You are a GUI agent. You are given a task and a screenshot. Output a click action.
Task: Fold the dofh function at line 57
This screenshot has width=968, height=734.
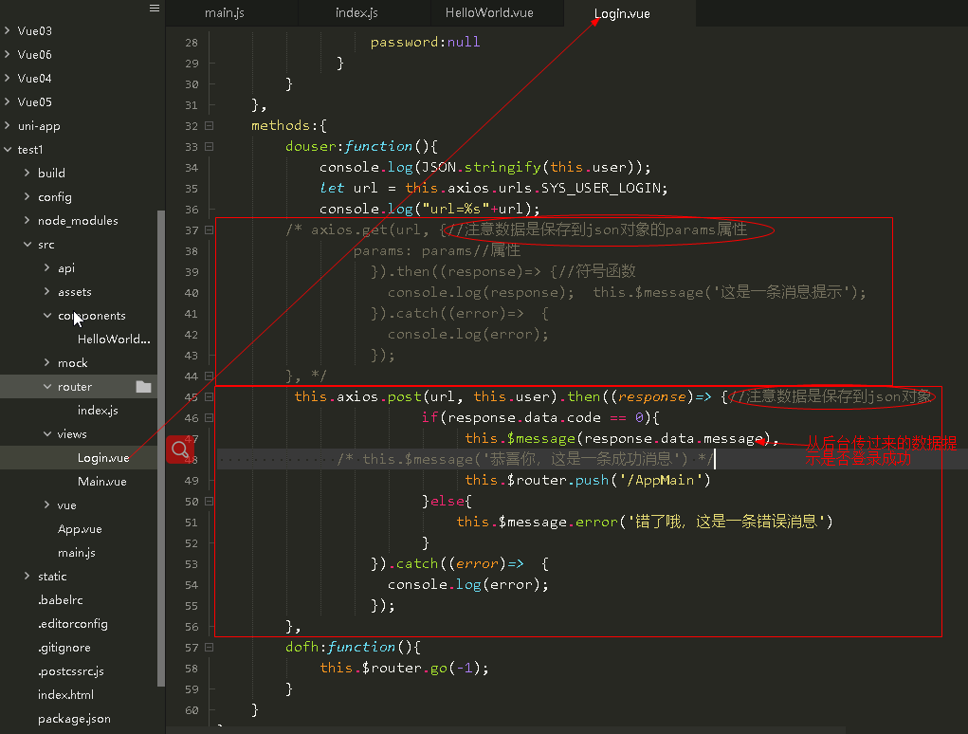coord(209,647)
